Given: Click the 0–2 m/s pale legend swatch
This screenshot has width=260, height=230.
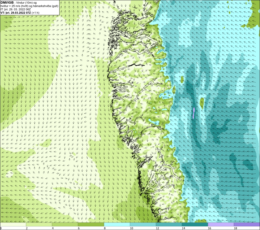Looking at the screenshot, I should click(x=13, y=225).
